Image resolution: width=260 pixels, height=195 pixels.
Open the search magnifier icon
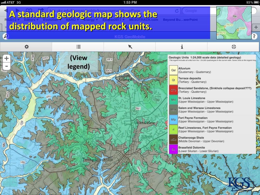6,36
